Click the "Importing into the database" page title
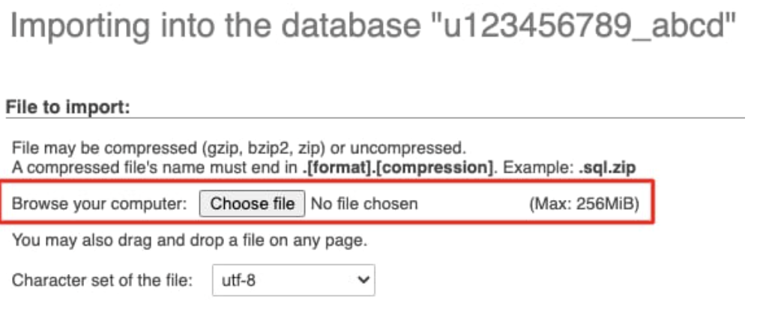Image resolution: width=757 pixels, height=325 pixels. click(210, 28)
